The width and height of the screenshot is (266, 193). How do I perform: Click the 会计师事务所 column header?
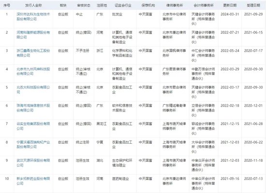click(x=204, y=5)
